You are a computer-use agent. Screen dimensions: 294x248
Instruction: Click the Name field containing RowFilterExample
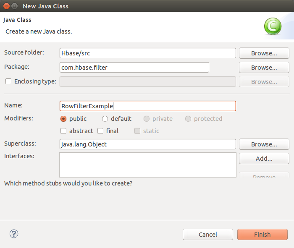coord(147,106)
